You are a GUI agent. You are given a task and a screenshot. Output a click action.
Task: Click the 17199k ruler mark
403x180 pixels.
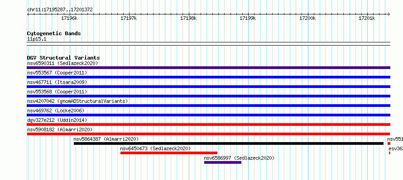coord(248,18)
